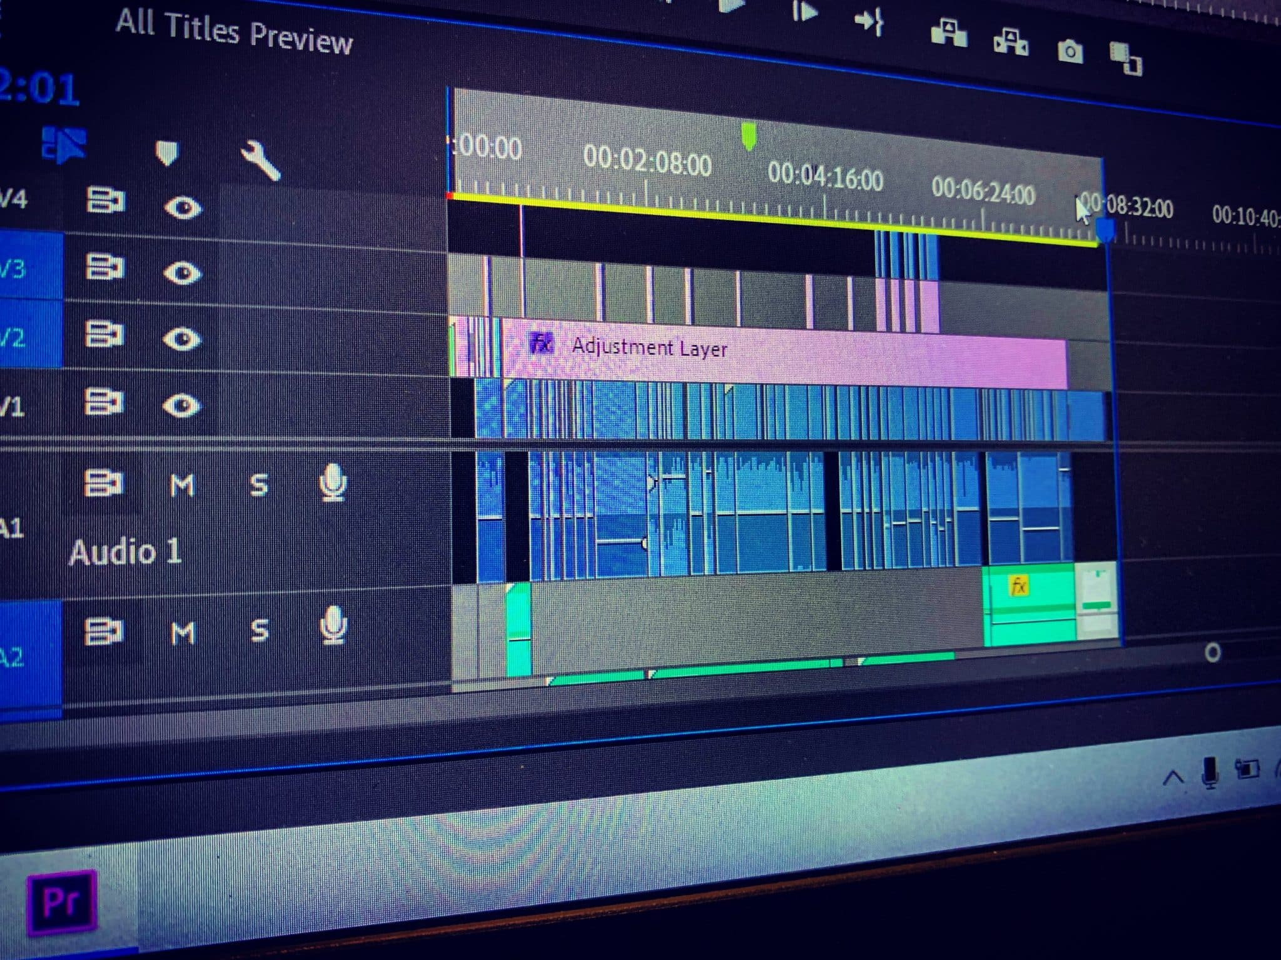Hide track V4 with eye icon

coord(182,207)
